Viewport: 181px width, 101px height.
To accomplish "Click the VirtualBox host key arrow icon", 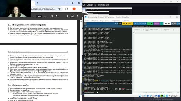I will click(167, 96).
